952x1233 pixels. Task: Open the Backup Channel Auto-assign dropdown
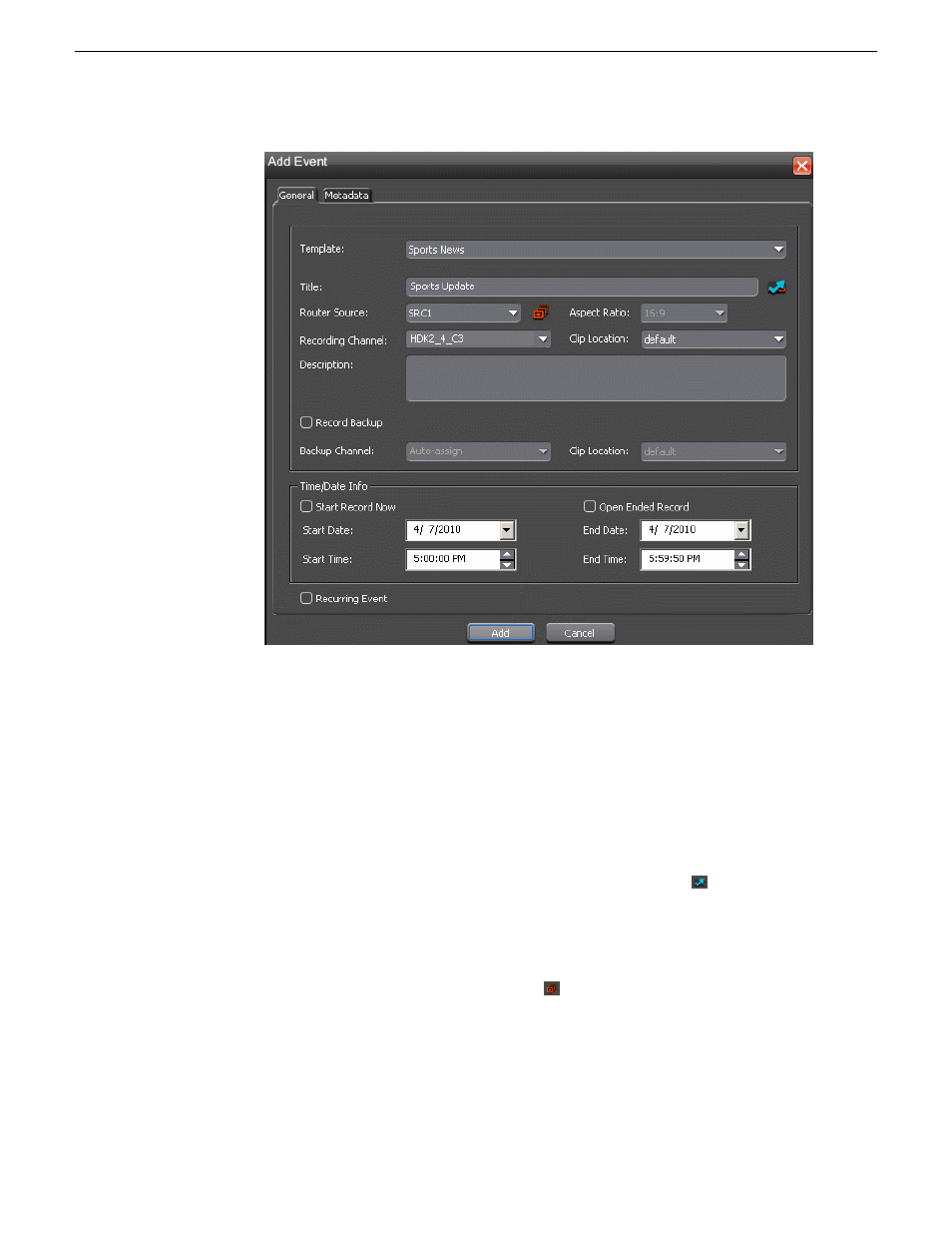[478, 451]
